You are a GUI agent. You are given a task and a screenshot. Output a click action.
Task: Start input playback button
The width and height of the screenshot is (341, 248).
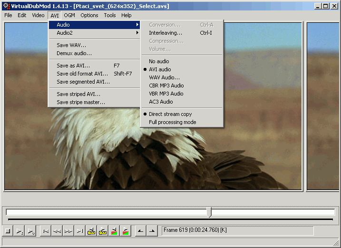point(19,231)
